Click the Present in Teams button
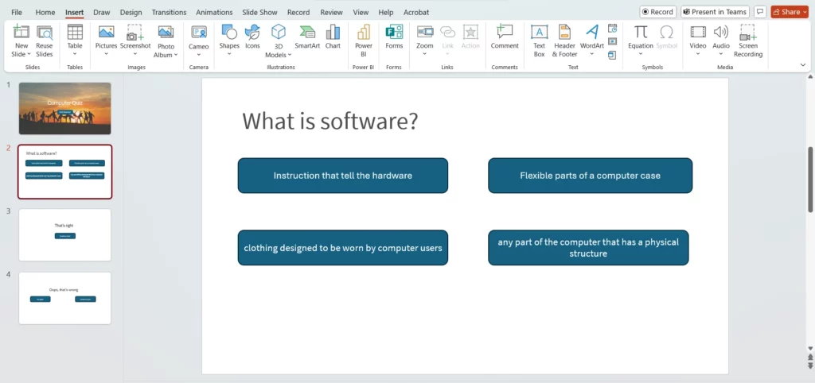 pyautogui.click(x=714, y=12)
